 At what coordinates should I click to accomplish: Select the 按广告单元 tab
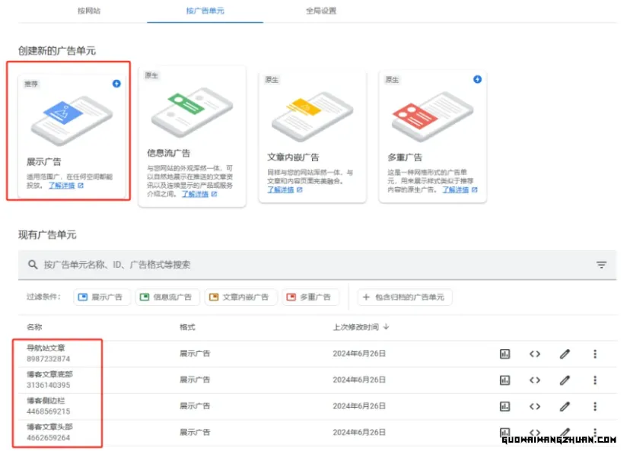click(x=205, y=11)
